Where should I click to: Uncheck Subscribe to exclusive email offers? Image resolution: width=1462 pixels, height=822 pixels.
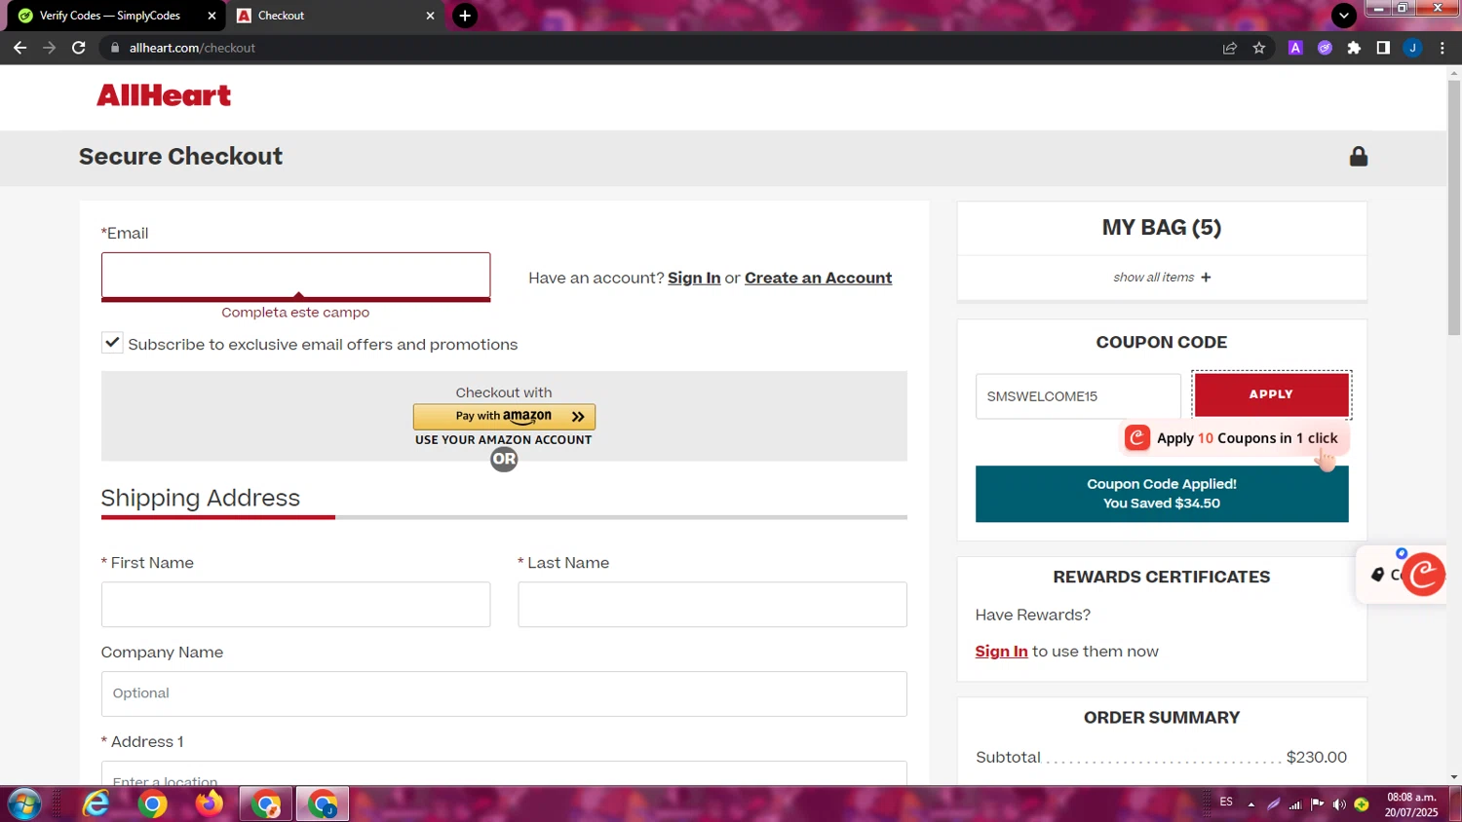pos(112,343)
